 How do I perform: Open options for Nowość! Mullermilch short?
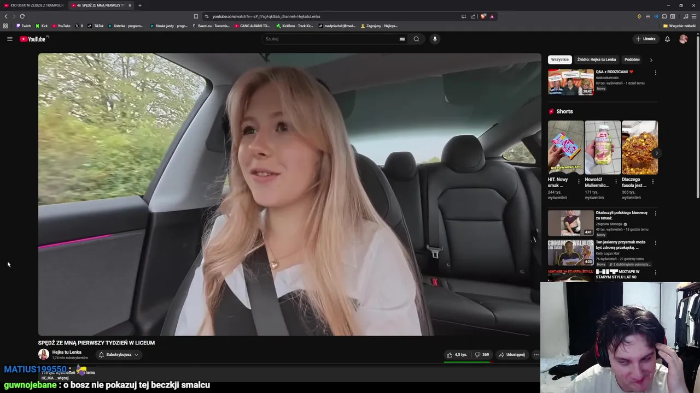pos(616,181)
